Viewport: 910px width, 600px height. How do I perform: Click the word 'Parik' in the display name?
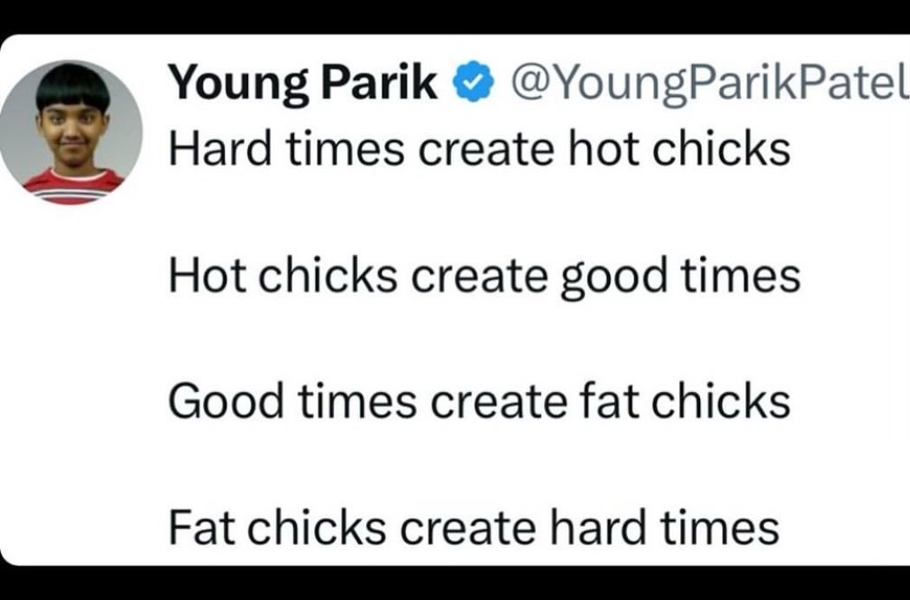[x=380, y=82]
